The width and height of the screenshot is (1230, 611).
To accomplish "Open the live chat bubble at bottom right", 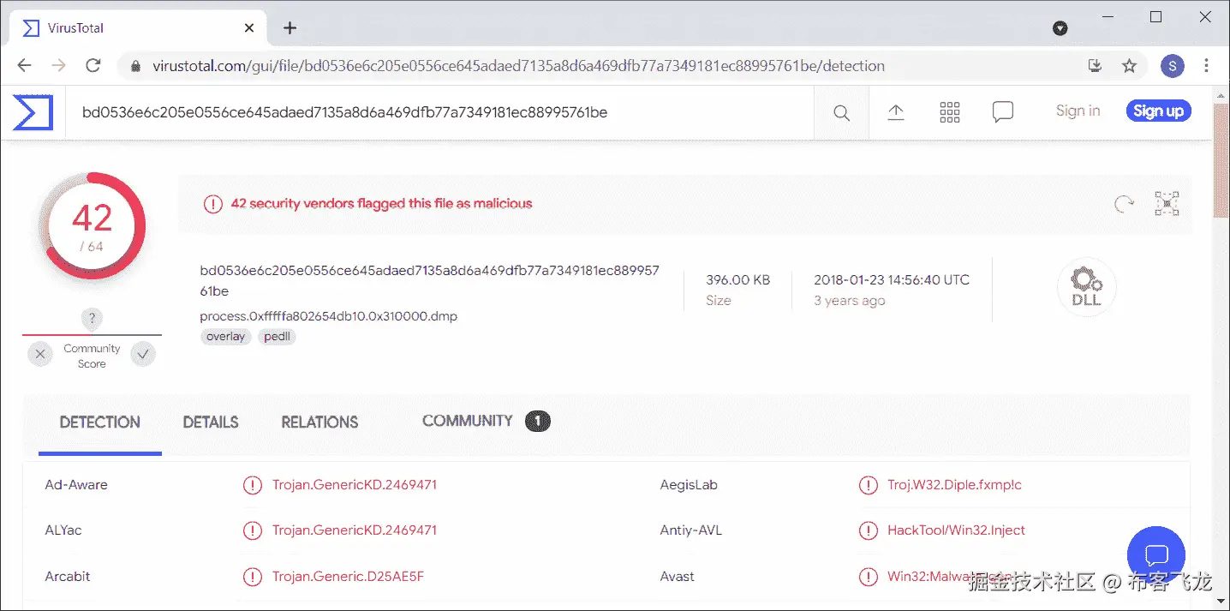I will (x=1155, y=554).
